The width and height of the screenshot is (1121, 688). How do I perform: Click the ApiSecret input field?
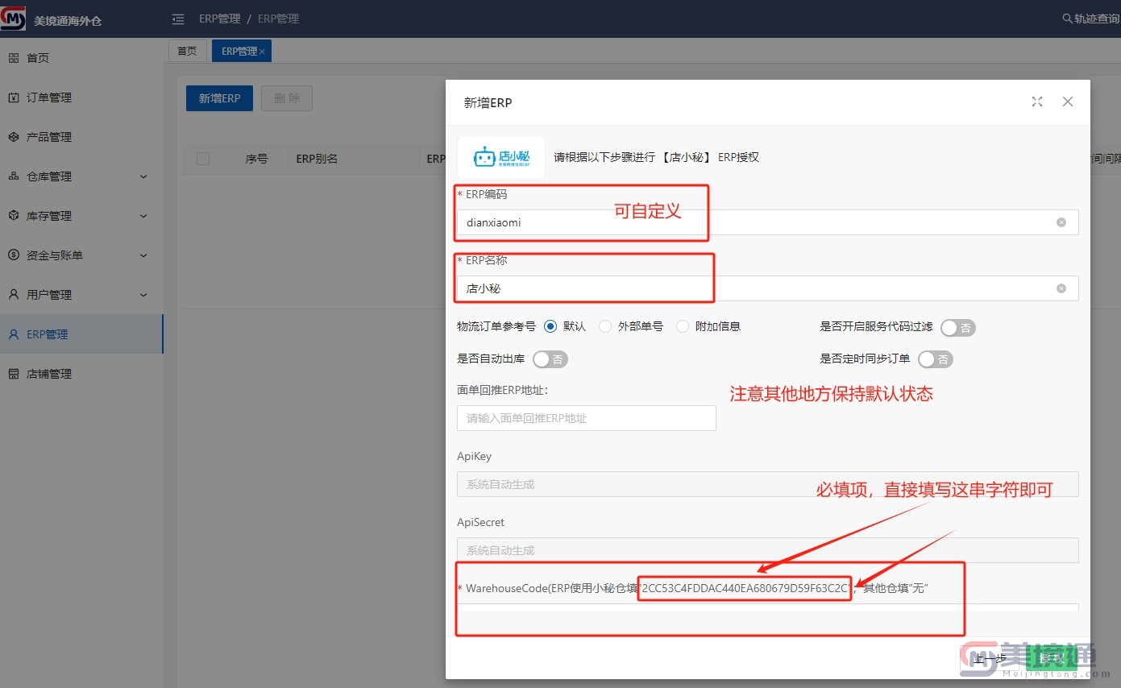tap(768, 550)
